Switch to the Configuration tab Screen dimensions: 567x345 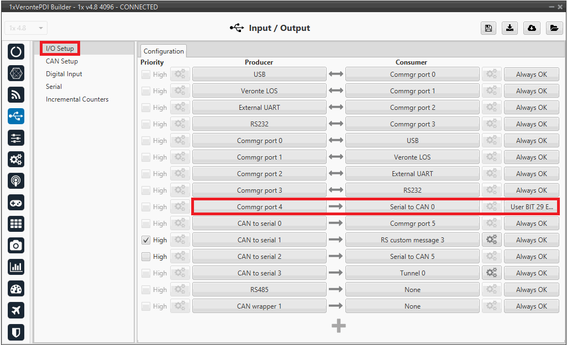[x=164, y=51]
